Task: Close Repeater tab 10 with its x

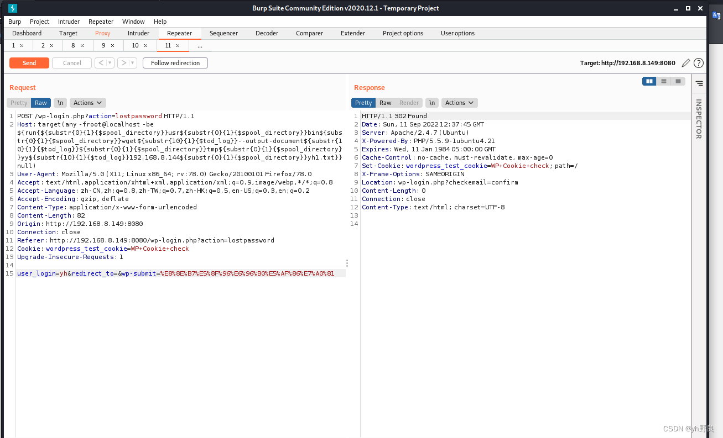Action: [x=146, y=45]
